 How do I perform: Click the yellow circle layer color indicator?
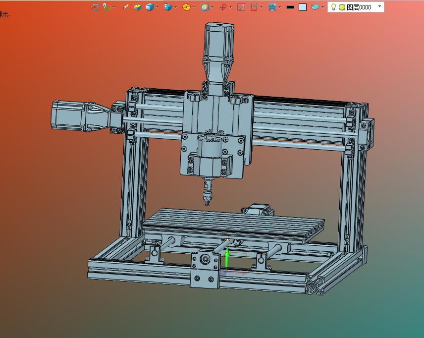pyautogui.click(x=342, y=7)
